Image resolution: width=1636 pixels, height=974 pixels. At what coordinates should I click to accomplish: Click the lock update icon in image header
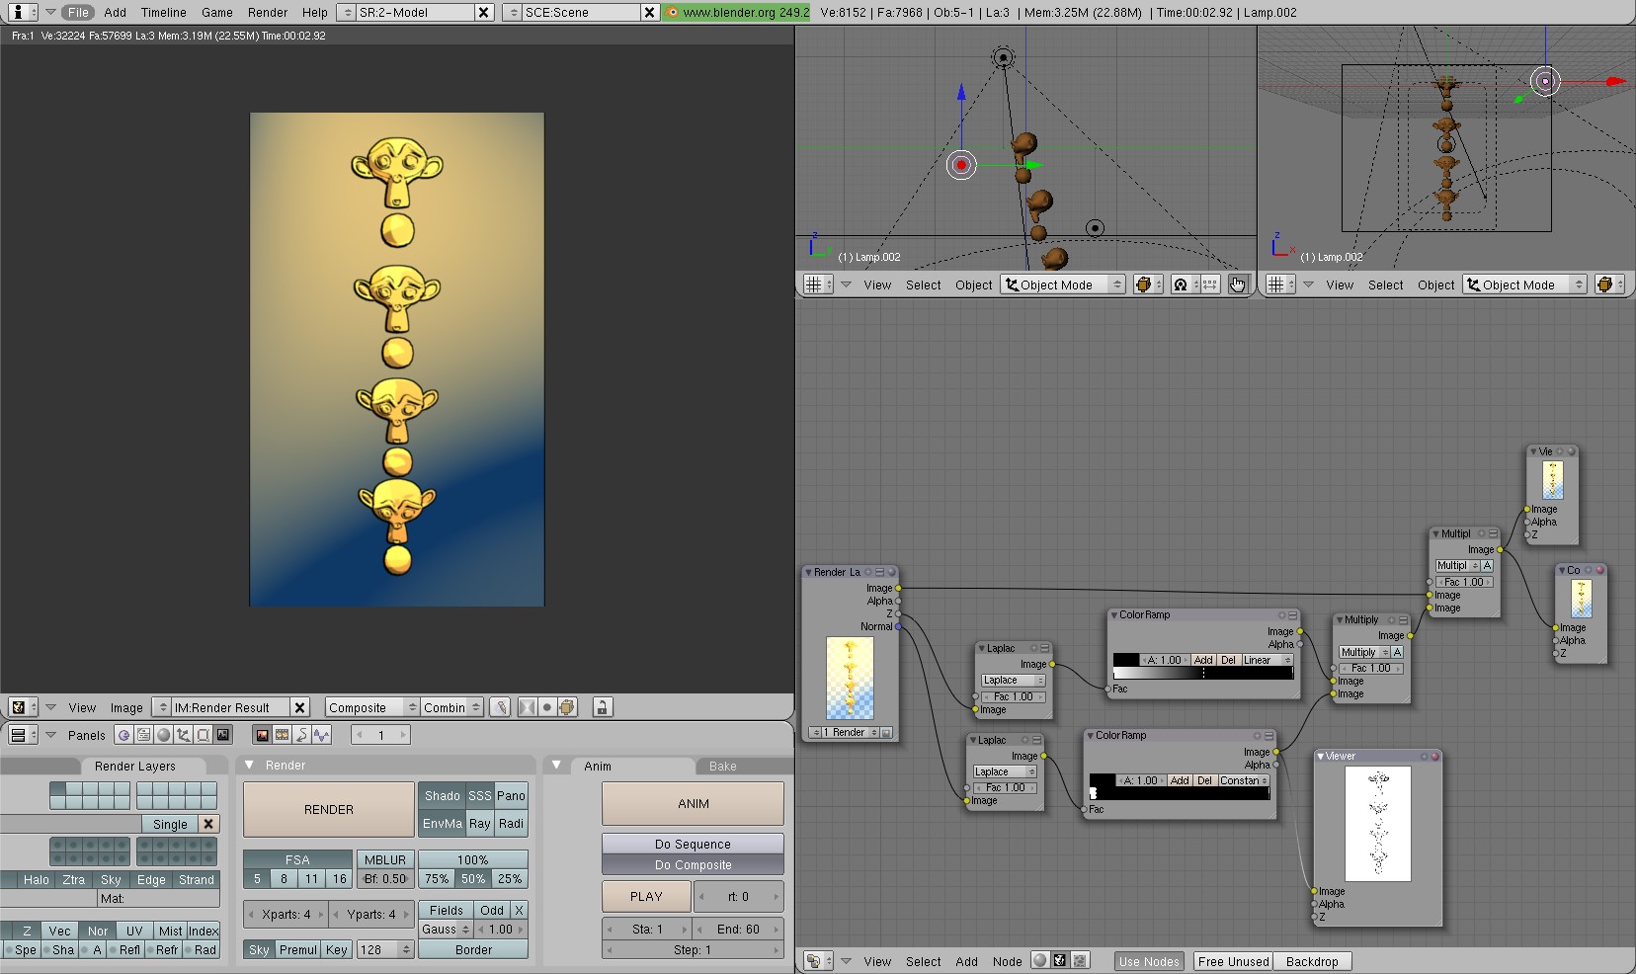[x=602, y=707]
